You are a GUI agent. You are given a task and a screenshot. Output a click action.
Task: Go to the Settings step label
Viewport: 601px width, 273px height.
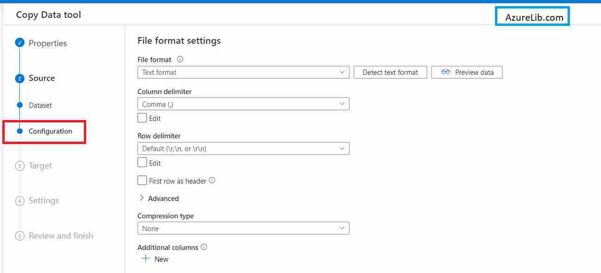coord(44,201)
